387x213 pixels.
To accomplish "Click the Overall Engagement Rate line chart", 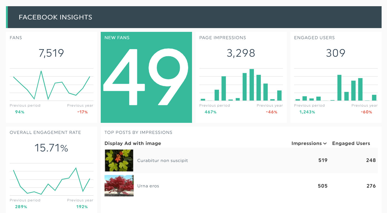I will tap(52, 179).
